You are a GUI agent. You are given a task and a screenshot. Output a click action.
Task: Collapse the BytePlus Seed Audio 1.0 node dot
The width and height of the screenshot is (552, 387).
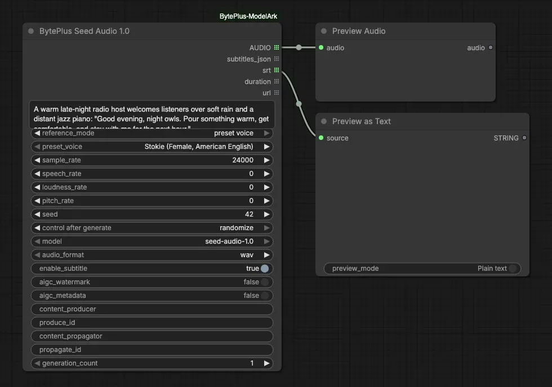tap(31, 31)
